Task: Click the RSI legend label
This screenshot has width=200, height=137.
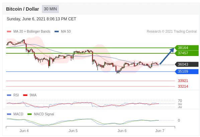Action: point(16,95)
